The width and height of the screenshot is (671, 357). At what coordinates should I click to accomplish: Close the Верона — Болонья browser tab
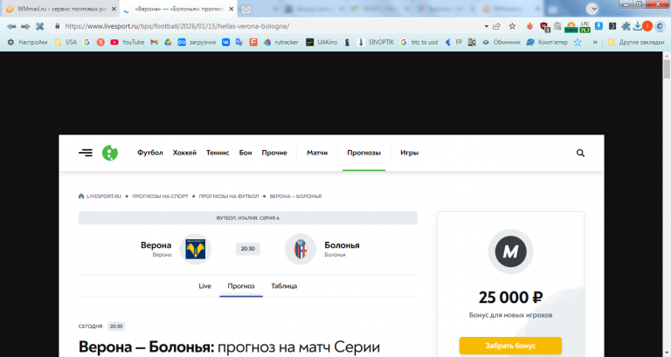point(231,9)
